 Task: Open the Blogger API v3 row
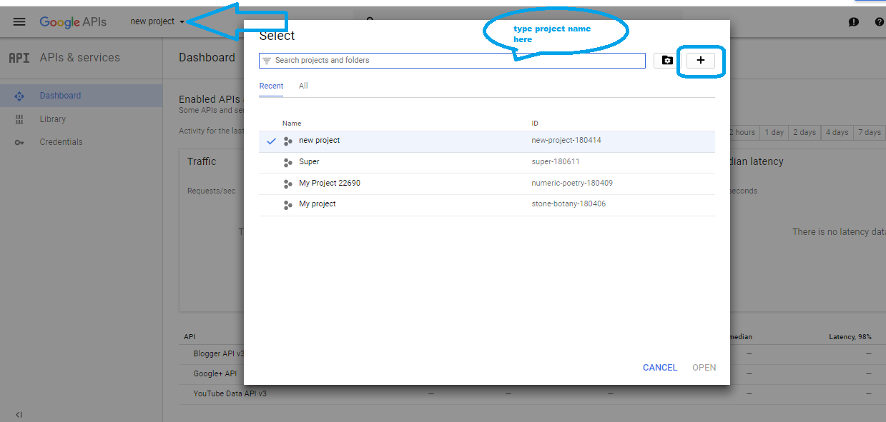(219, 353)
